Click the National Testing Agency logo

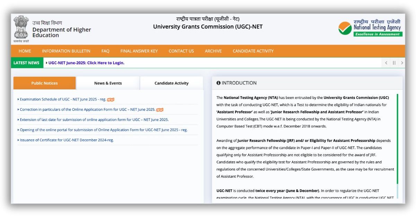(x=370, y=28)
